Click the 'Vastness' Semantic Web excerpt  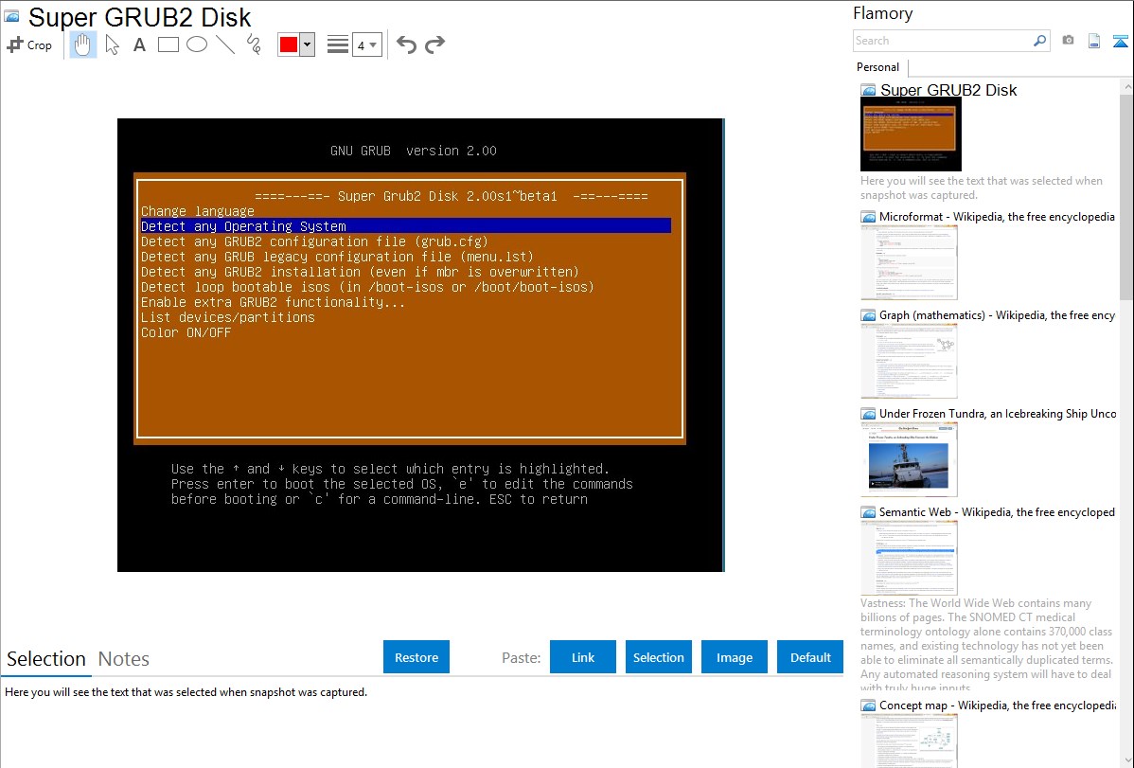click(986, 646)
